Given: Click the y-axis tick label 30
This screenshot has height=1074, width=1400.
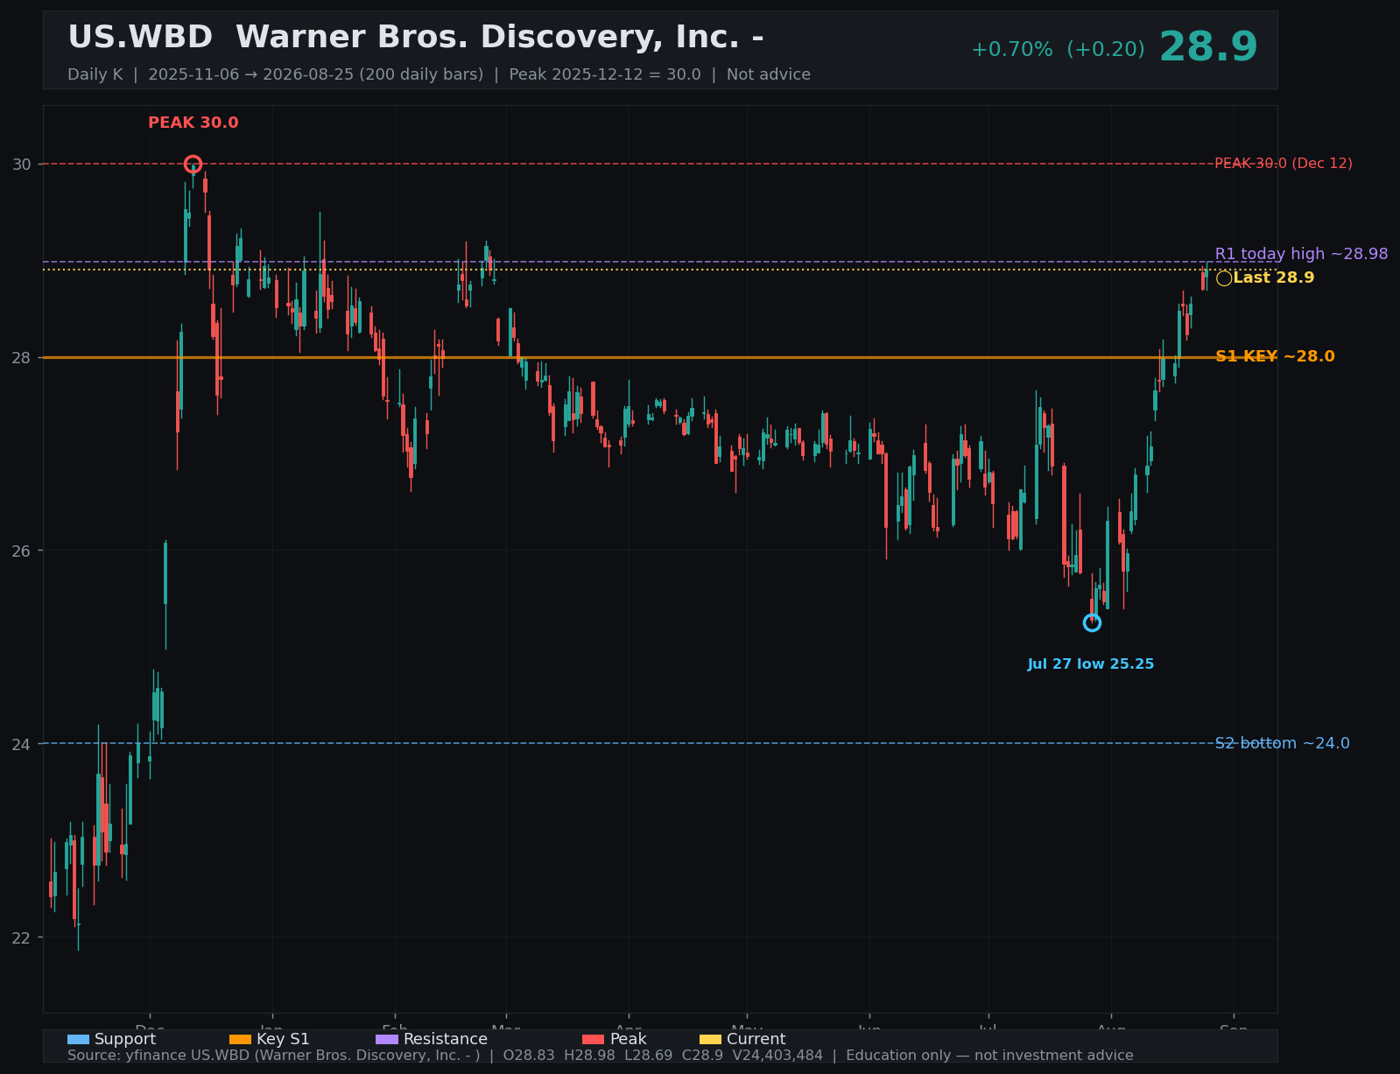Looking at the screenshot, I should (22, 165).
